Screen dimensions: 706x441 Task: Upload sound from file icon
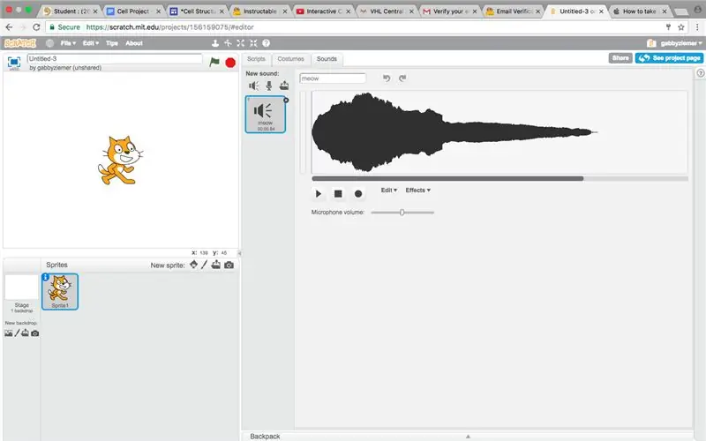pyautogui.click(x=284, y=85)
